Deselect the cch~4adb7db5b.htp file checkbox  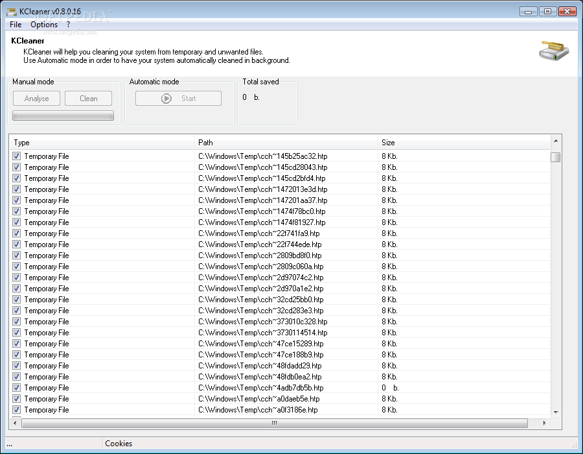tap(16, 387)
